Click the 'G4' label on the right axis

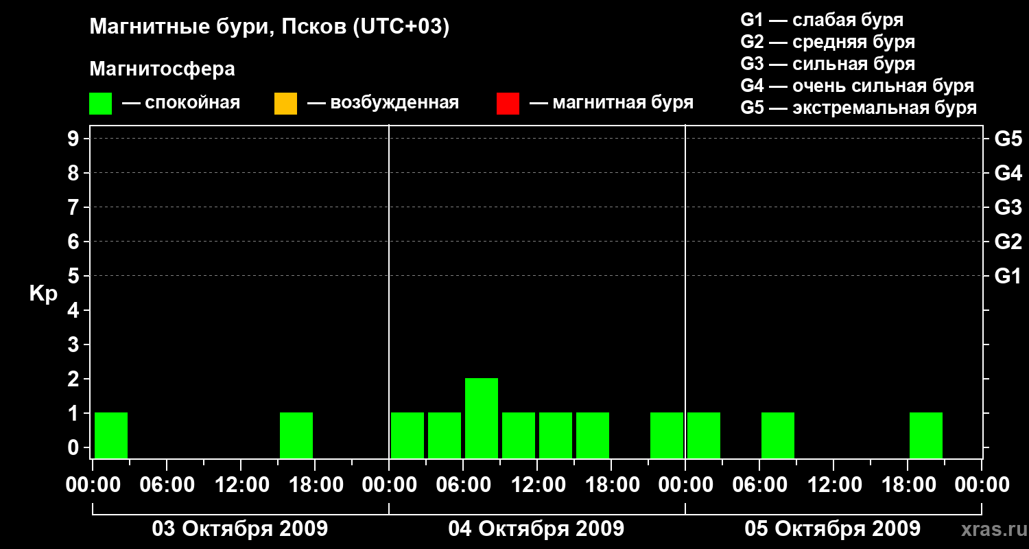click(x=1008, y=173)
